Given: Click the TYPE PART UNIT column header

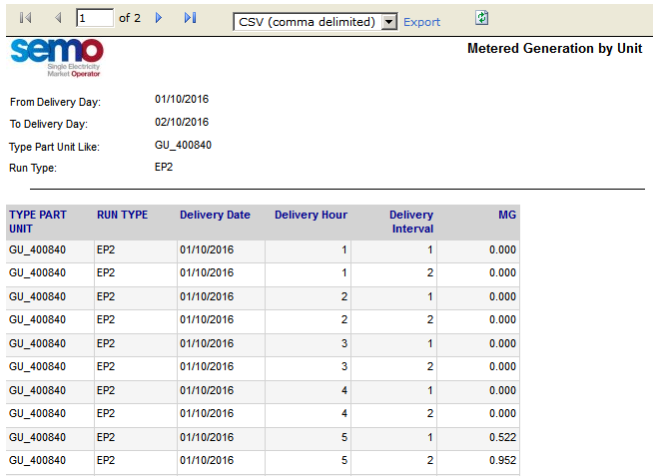Looking at the screenshot, I should click(x=38, y=222).
